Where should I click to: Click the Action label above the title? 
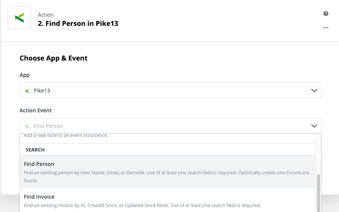pos(46,15)
